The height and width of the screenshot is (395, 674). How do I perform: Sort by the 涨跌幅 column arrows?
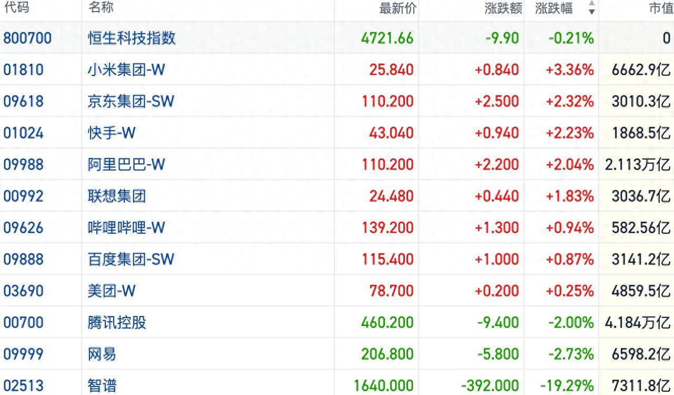(x=592, y=8)
